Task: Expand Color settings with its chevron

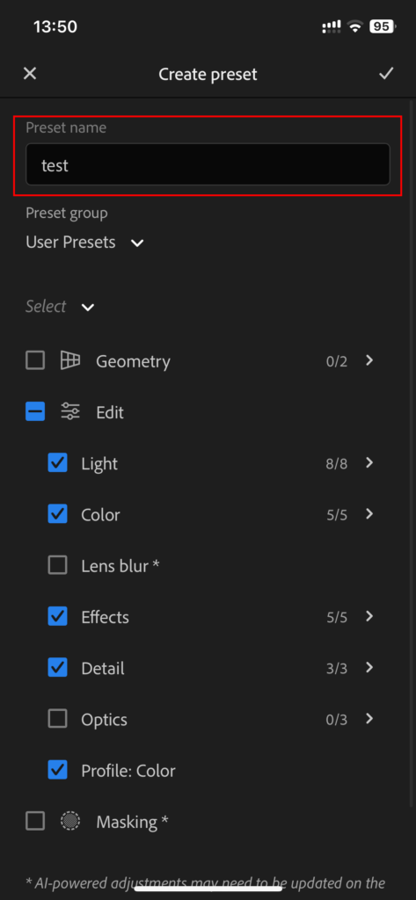Action: (x=369, y=513)
